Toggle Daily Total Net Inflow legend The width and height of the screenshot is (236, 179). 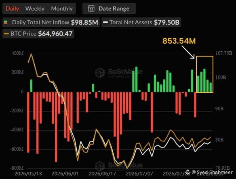[x=51, y=23]
